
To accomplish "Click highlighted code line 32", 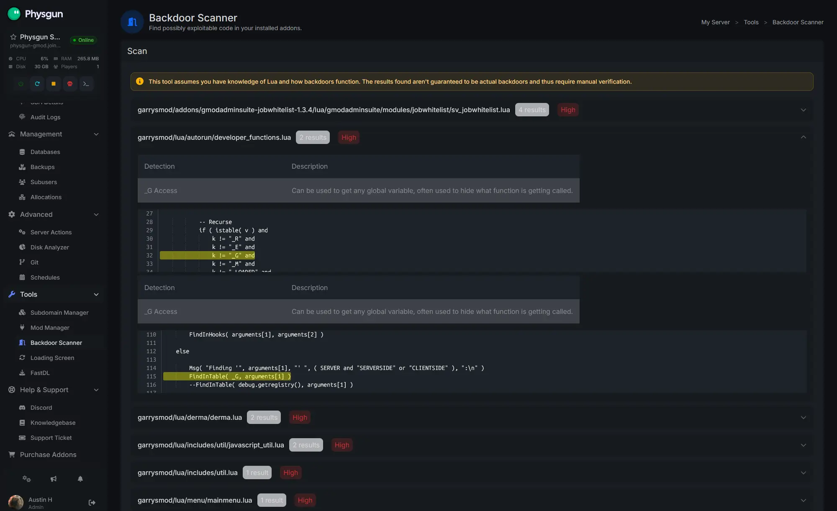I will pyautogui.click(x=207, y=255).
